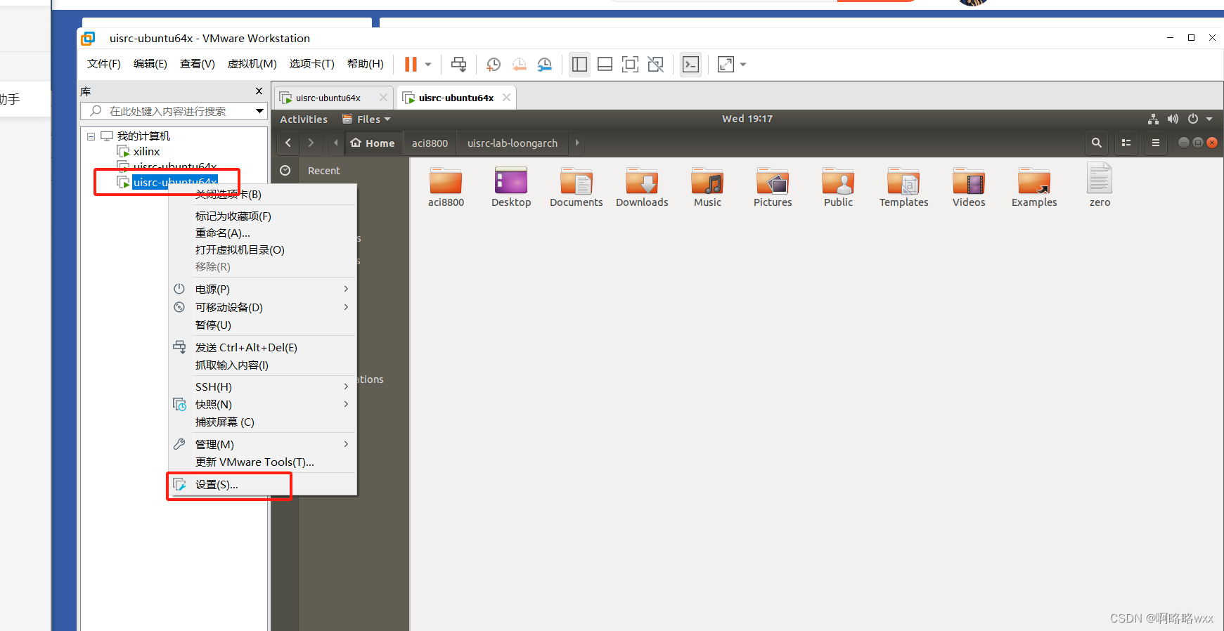Select the Downloads folder icon
The image size is (1224, 631).
click(642, 182)
